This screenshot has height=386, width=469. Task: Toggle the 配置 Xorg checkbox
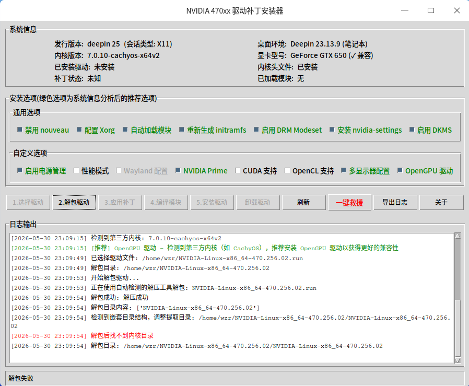79,130
